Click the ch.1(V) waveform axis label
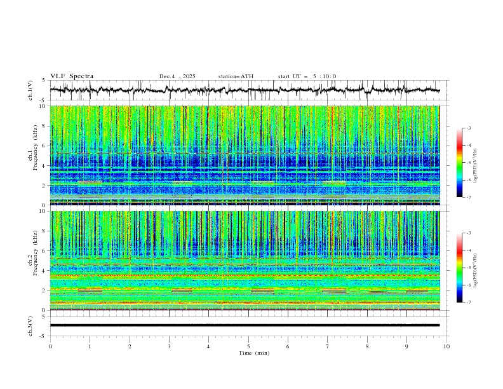Image resolution: width=503 pixels, height=389 pixels. click(x=31, y=91)
